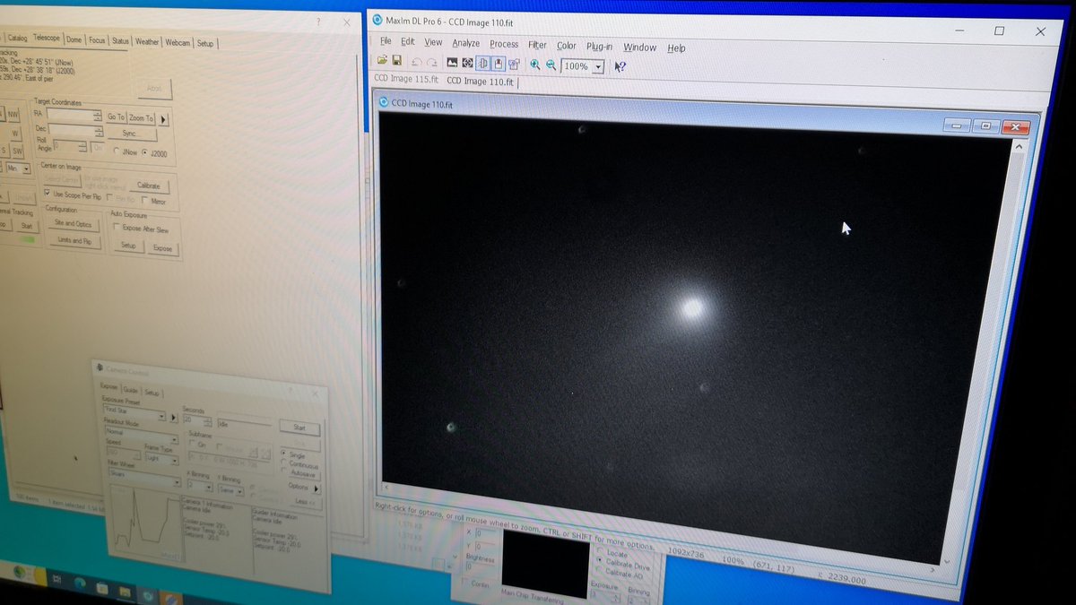Open the Guide tab in Camera Control
Screen dimensions: 1076x605
[x=130, y=390]
